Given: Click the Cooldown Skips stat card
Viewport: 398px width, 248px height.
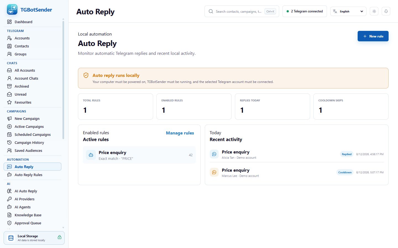Looking at the screenshot, I should (x=351, y=106).
